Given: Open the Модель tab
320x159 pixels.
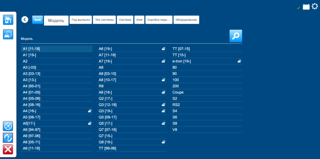Looking at the screenshot, I should click(56, 20).
